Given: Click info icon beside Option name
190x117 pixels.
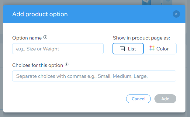Looking at the screenshot, I should pos(45,37).
